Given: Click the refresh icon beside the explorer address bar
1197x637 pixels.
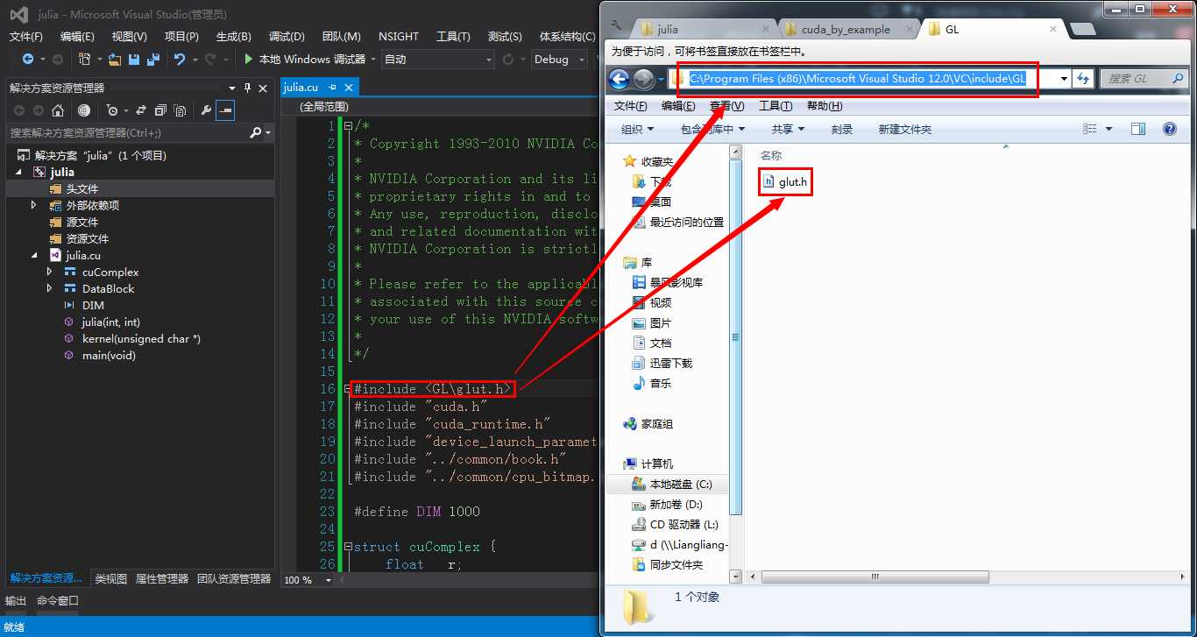Looking at the screenshot, I should 1082,79.
